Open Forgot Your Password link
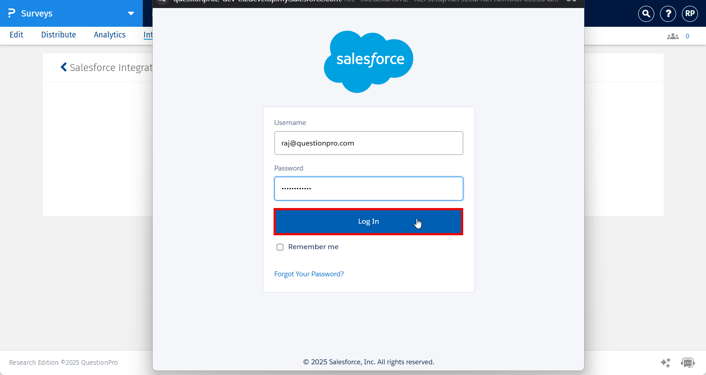706x375 pixels. tap(309, 274)
